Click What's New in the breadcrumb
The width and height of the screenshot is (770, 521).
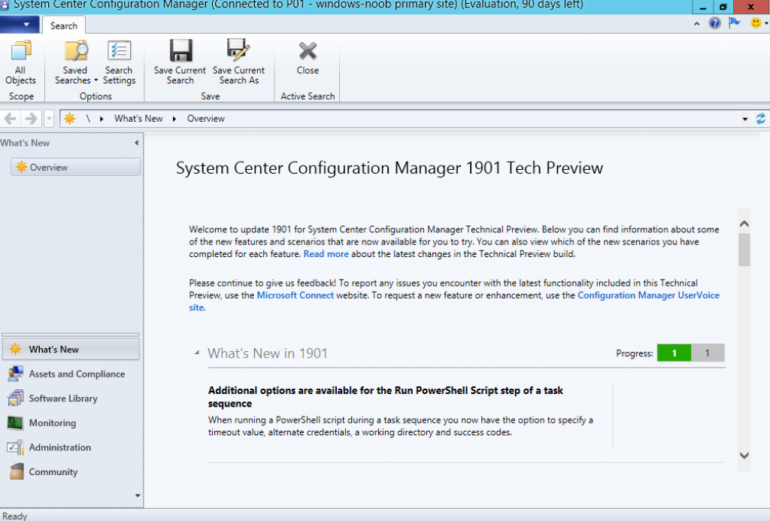138,118
